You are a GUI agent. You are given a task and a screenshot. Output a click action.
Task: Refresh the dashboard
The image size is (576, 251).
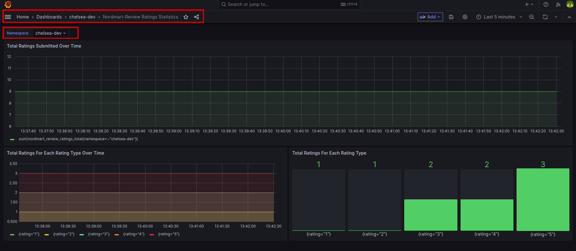click(x=545, y=17)
